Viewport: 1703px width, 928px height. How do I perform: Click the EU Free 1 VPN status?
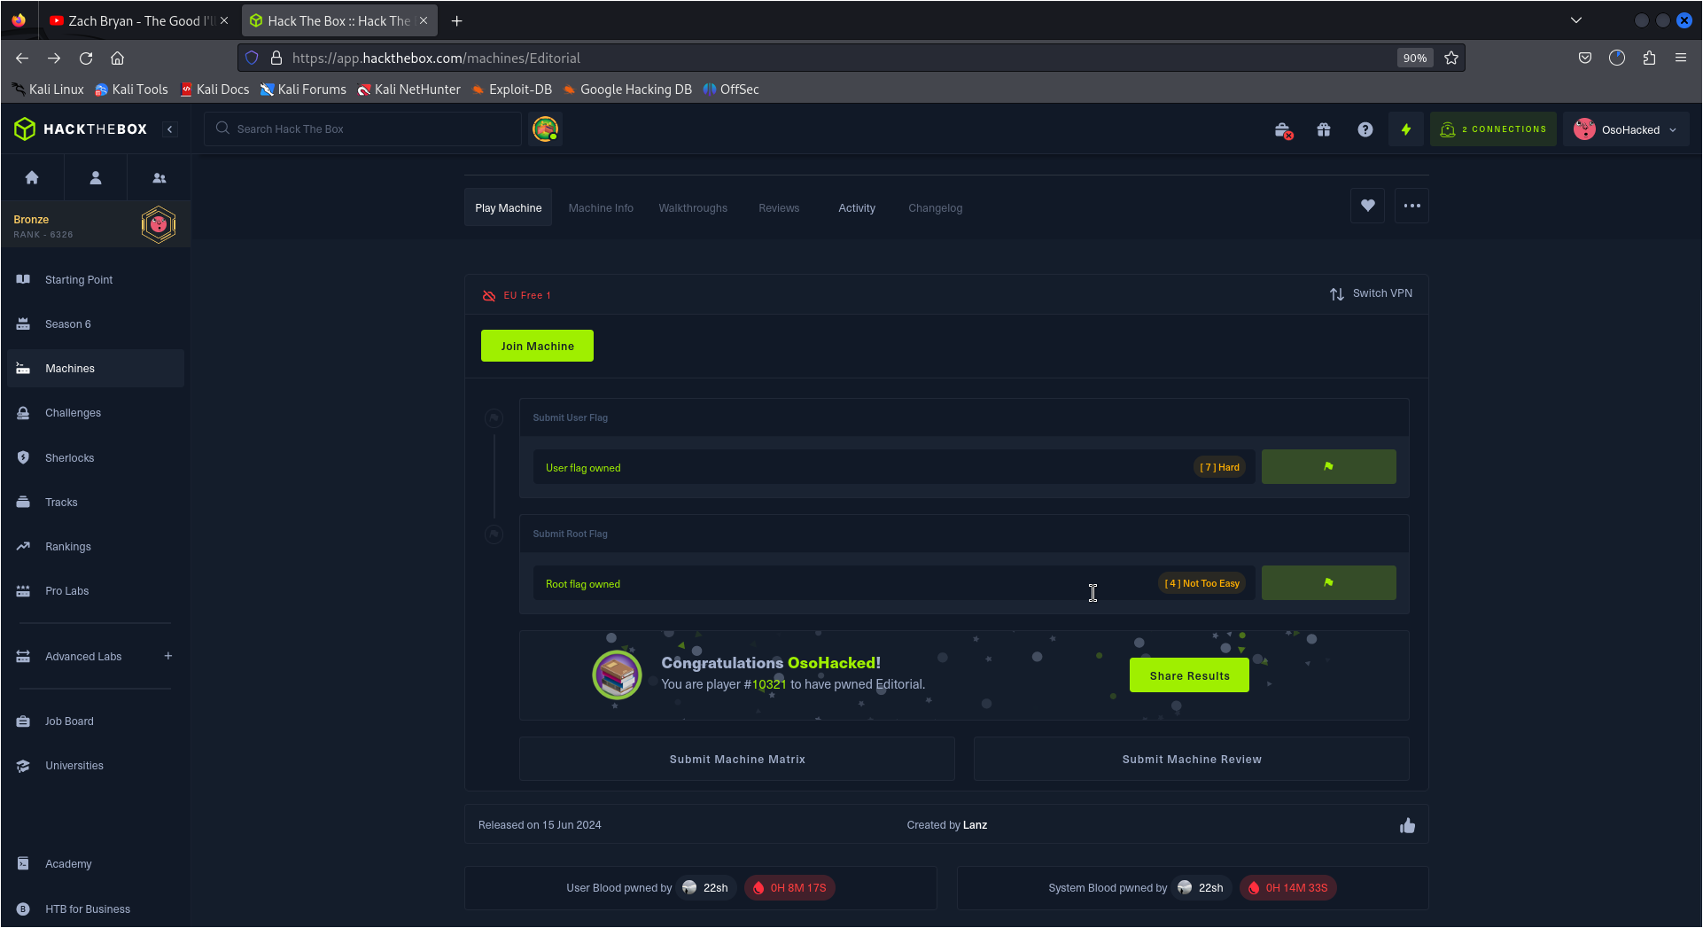[x=517, y=295]
